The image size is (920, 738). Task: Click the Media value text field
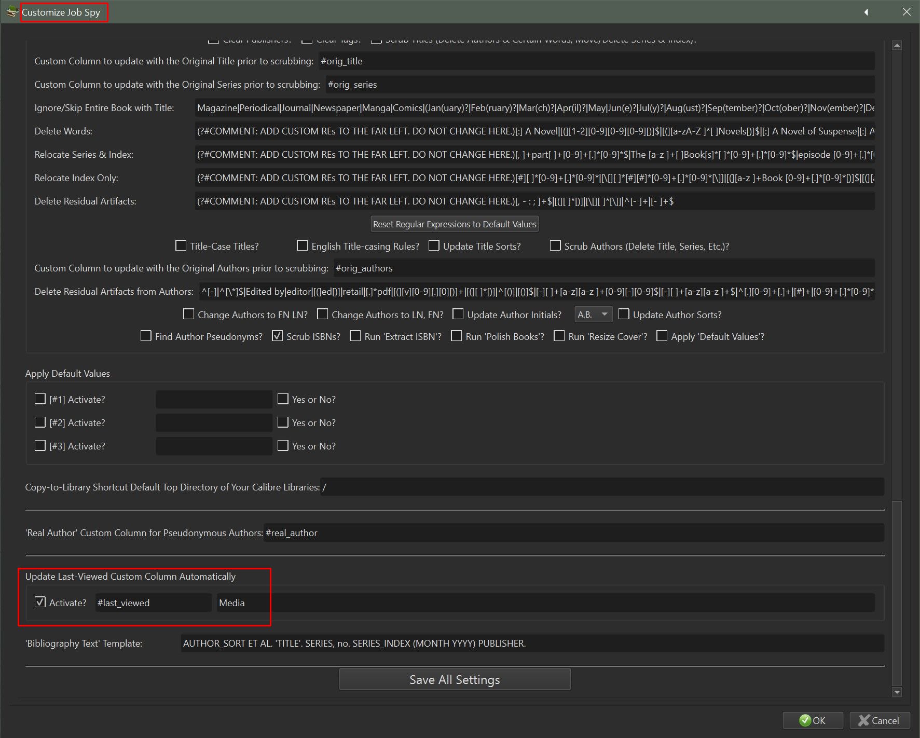coord(546,603)
